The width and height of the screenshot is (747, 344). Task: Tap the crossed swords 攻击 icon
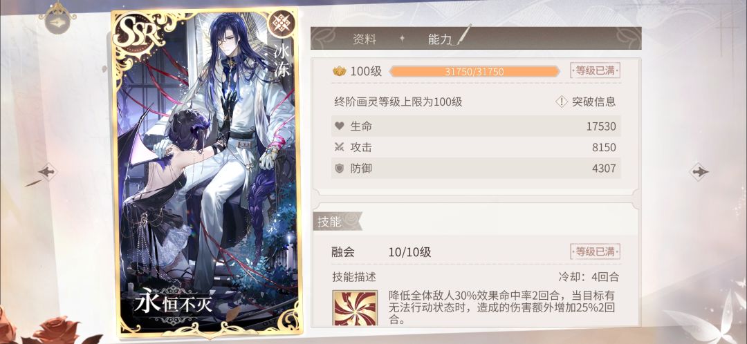click(339, 147)
